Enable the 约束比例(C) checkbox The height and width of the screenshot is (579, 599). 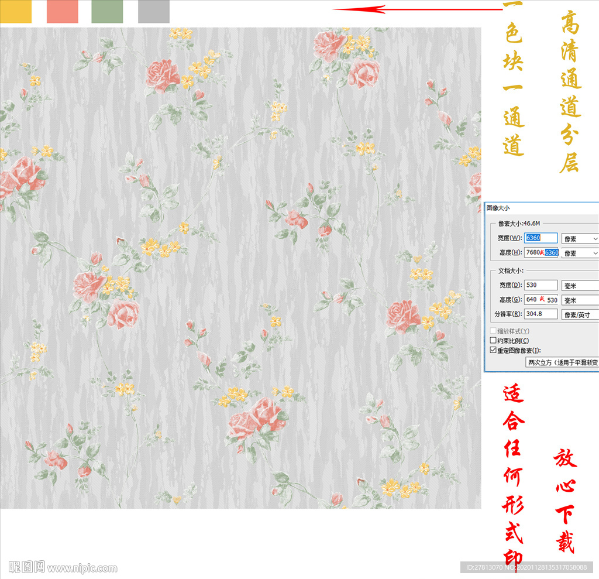tap(493, 341)
